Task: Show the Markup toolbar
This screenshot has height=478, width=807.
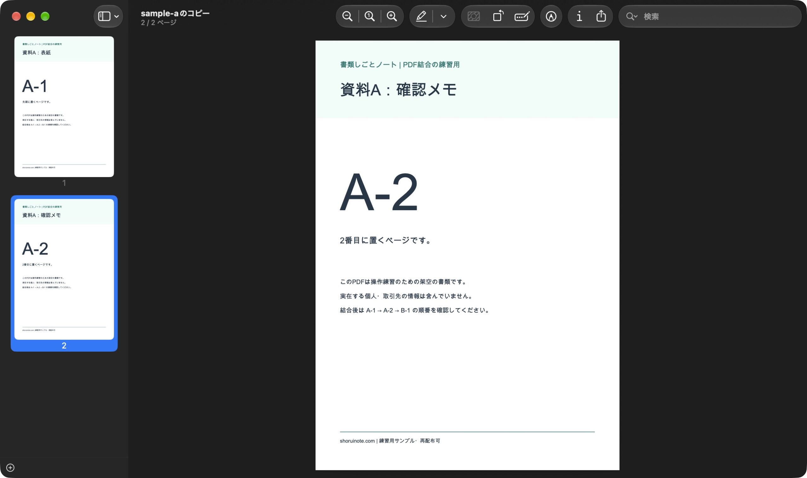Action: pyautogui.click(x=551, y=16)
